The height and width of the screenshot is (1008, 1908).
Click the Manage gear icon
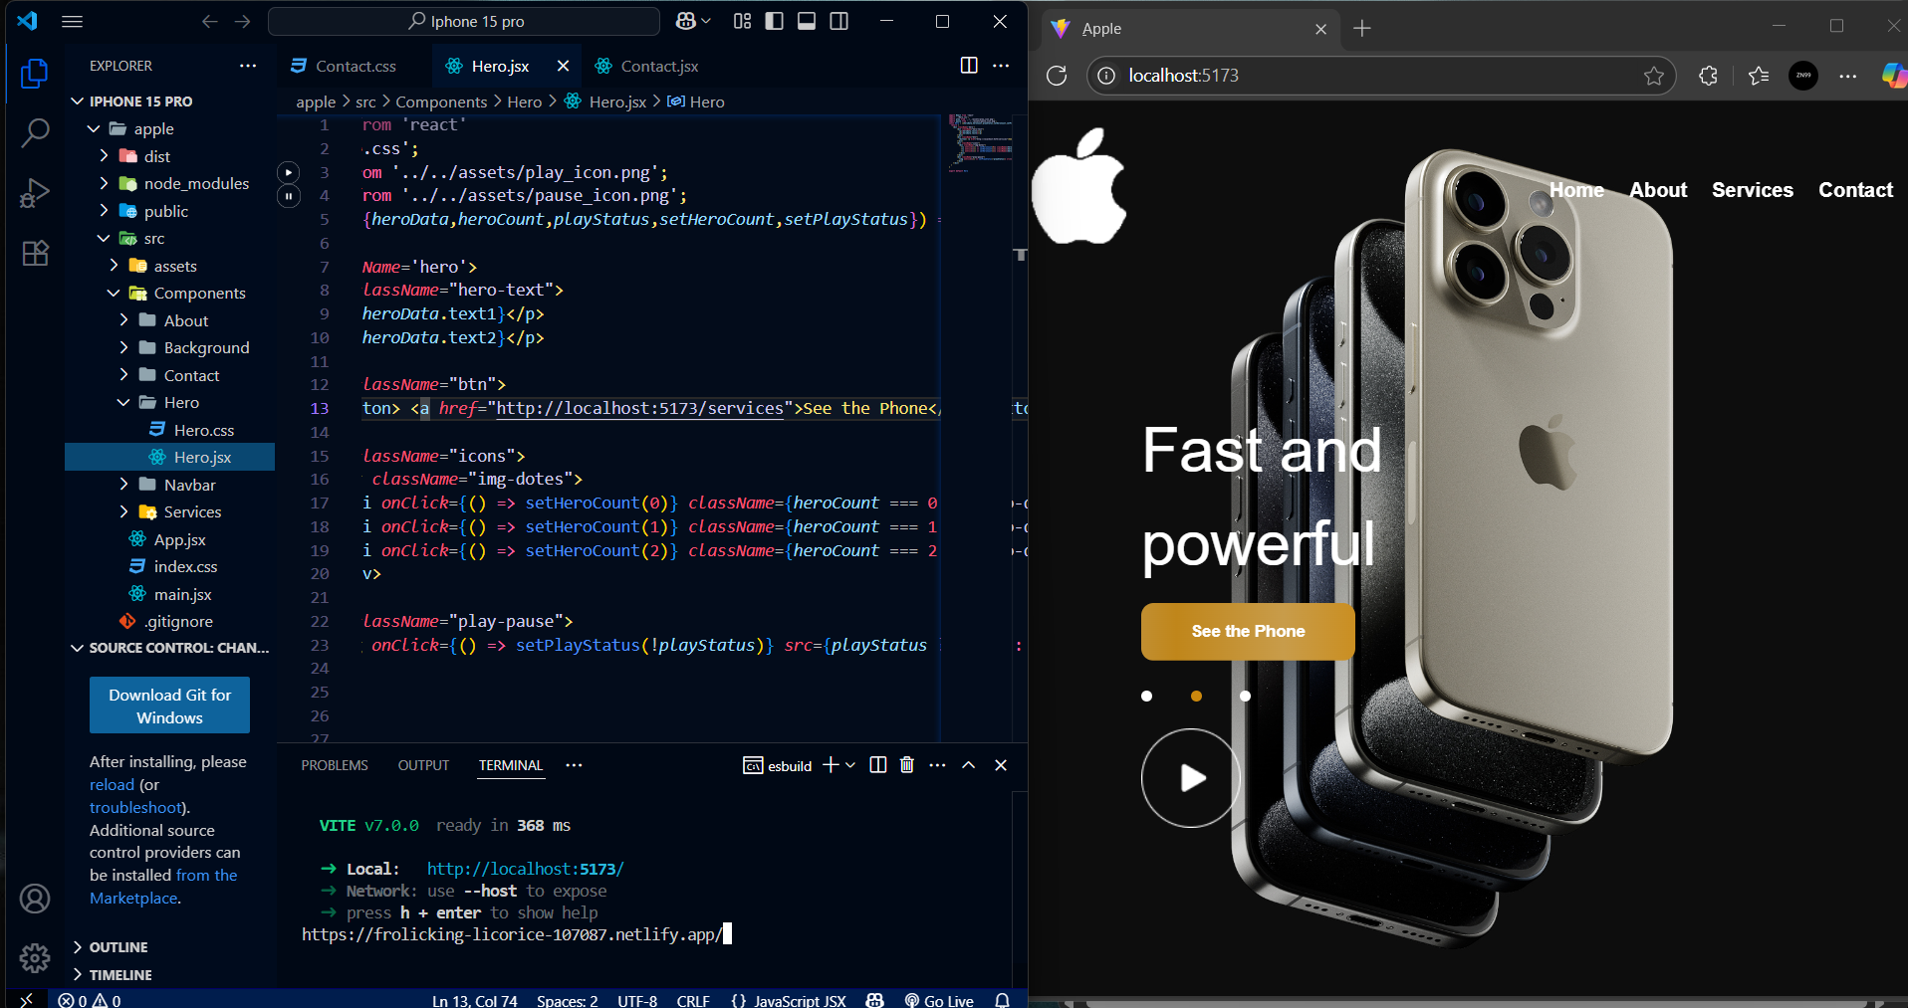pos(35,957)
